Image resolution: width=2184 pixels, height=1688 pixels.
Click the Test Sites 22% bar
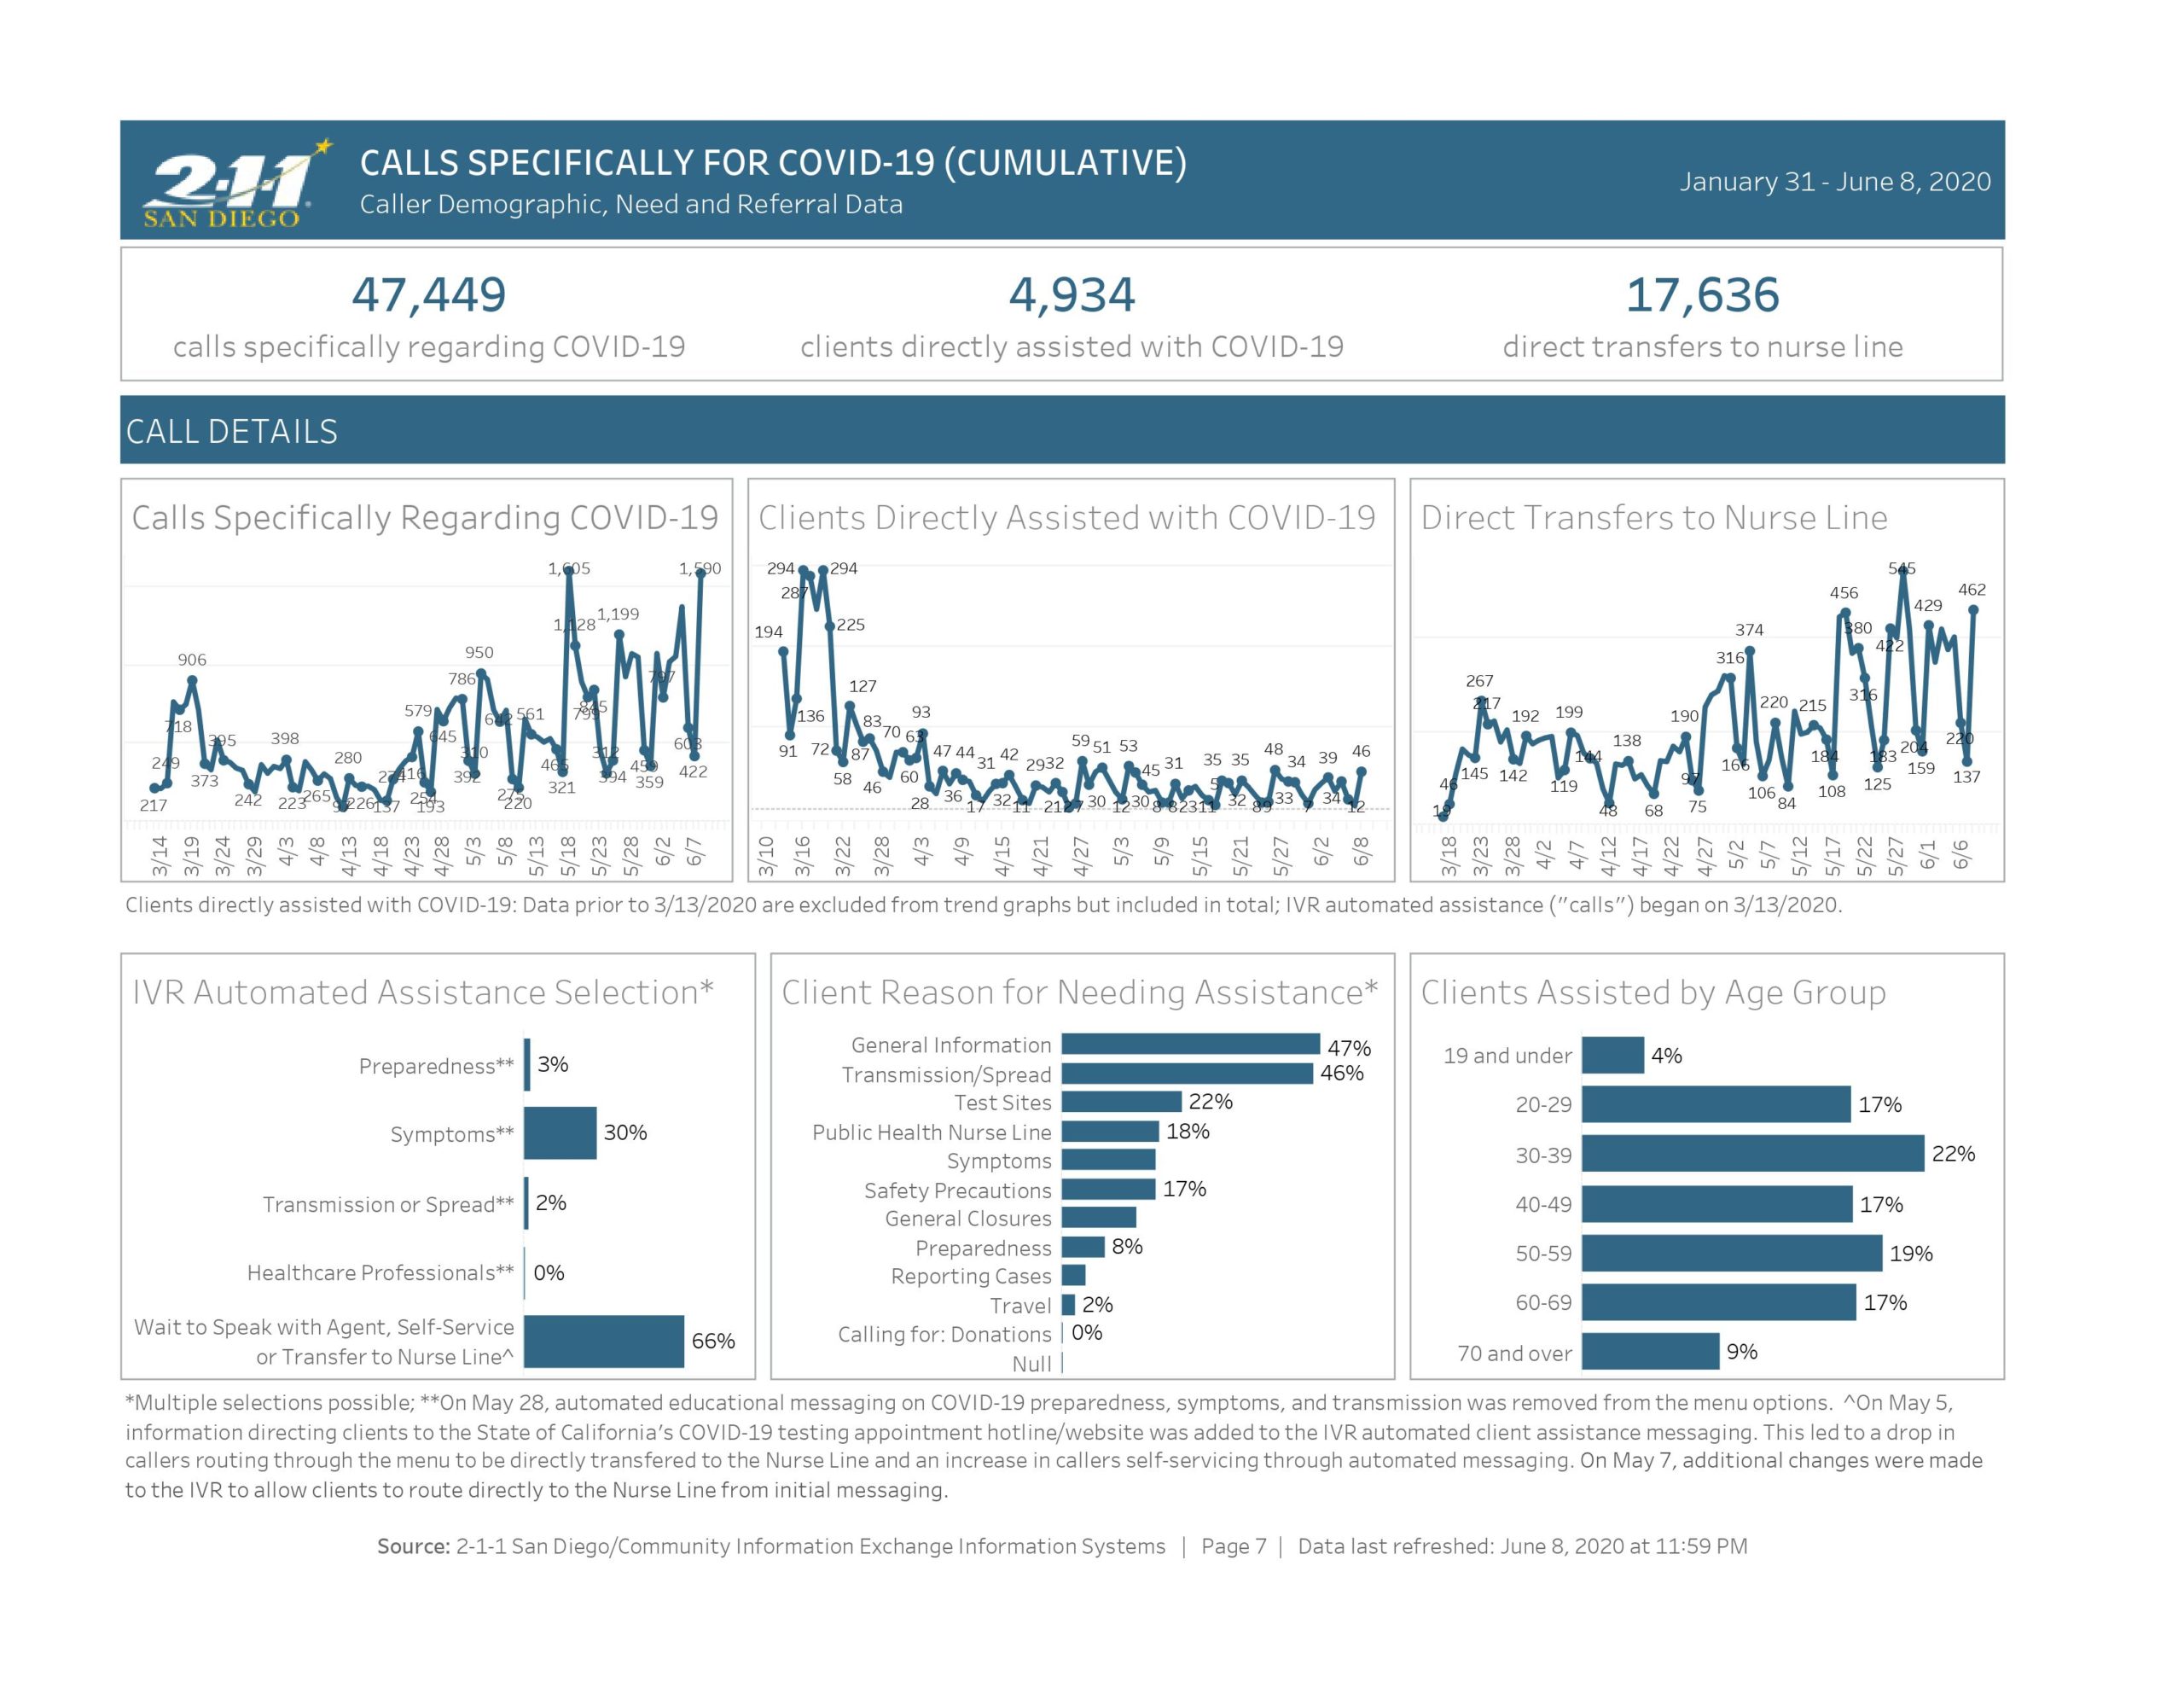coord(1121,1102)
